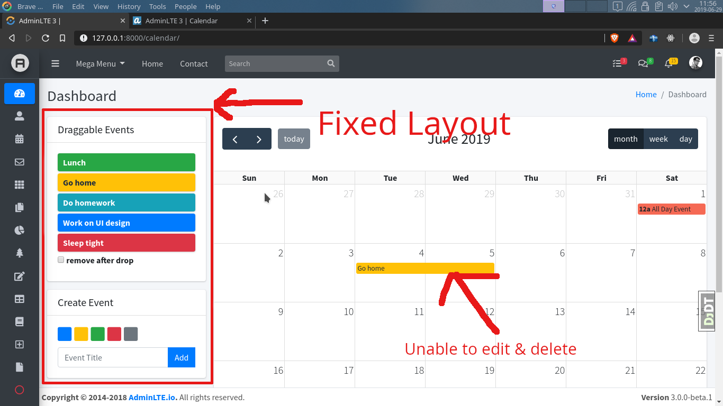Advance to next month using right chevron
Viewport: 723px width, 406px height.
click(x=259, y=139)
